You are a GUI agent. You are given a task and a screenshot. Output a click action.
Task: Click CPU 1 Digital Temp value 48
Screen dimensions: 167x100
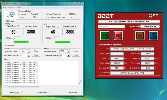53,32
